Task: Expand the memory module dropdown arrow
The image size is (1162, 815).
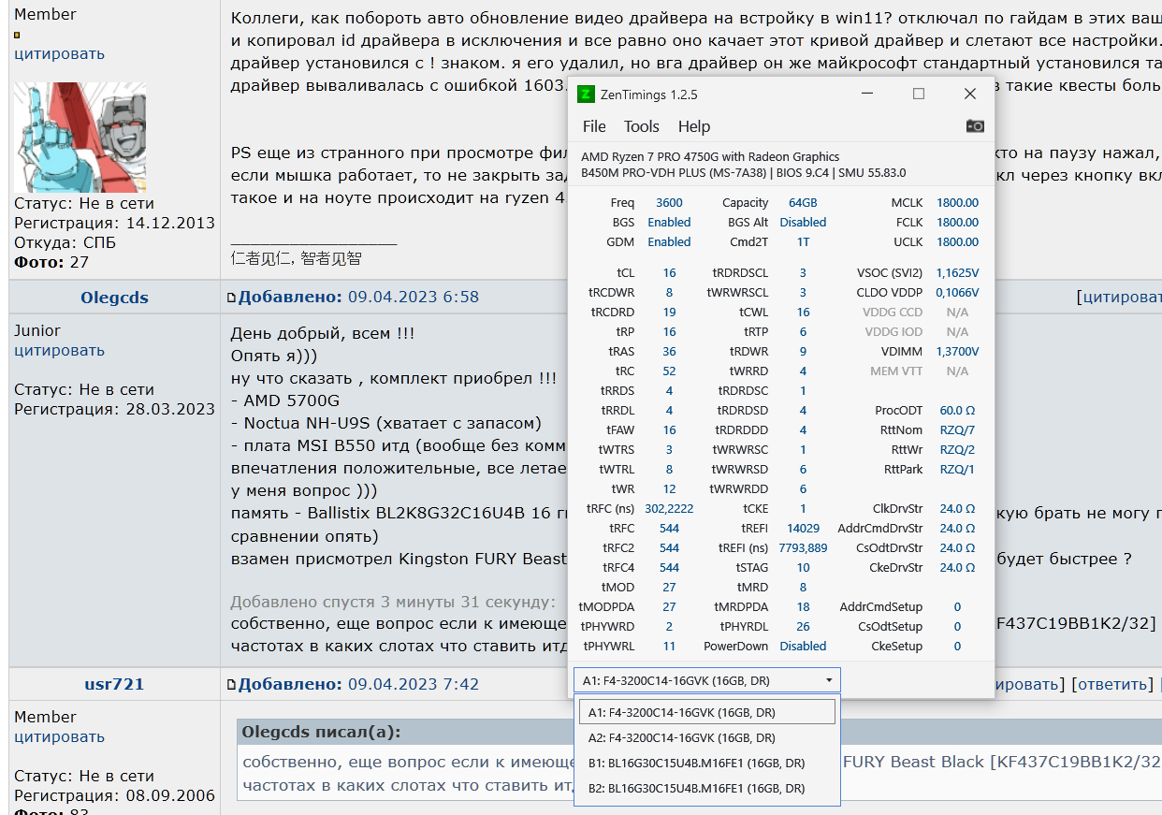Action: click(829, 681)
